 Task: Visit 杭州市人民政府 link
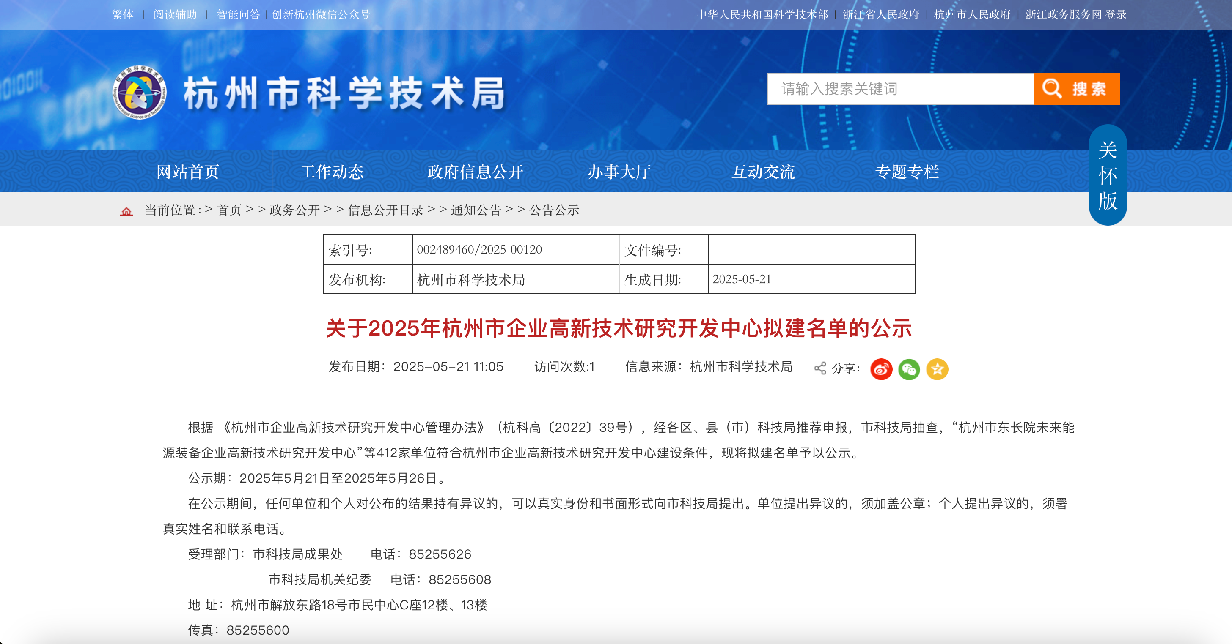(972, 14)
